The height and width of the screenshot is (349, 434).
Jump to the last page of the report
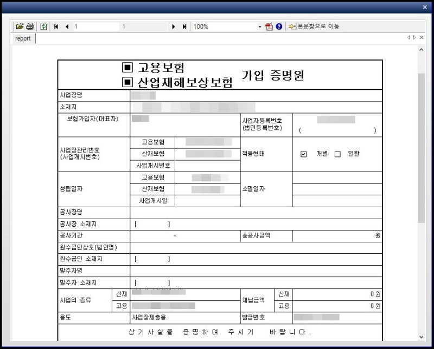click(x=184, y=27)
